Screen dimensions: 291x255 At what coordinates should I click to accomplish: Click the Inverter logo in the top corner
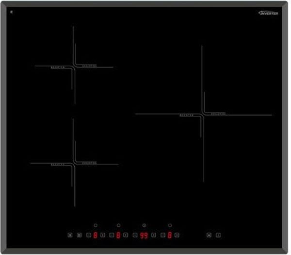pos(269,13)
